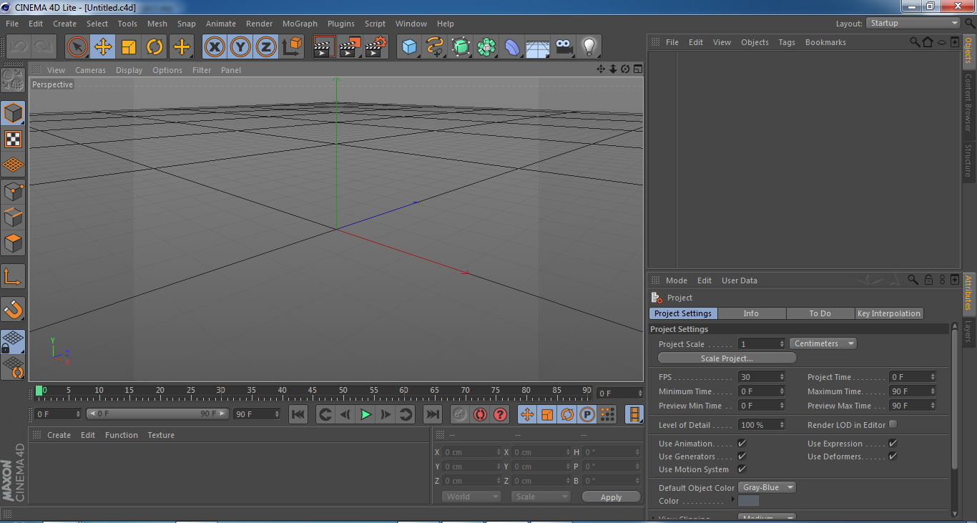
Task: Step the Project Scale spinner
Action: point(781,344)
